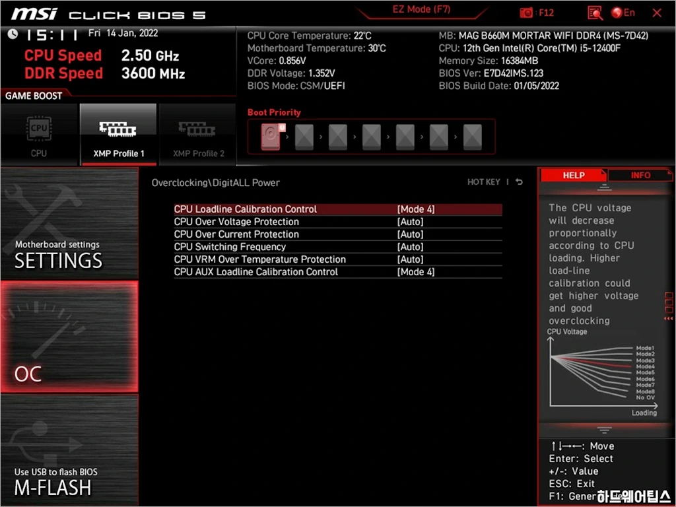Select the CPU Over Voltage Protection row label
Screen dimensions: 676x507
tap(236, 222)
